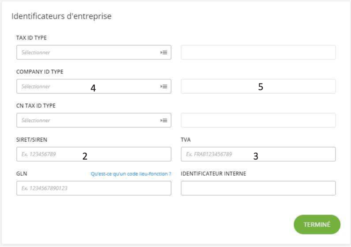The height and width of the screenshot is (247, 351).
Task: Click the IDENTIFICATEUR INTERNE label
Action: [213, 174]
